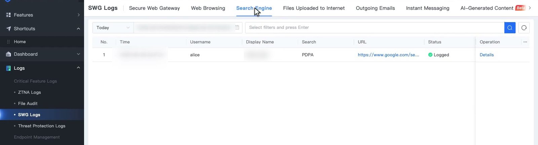Click row number 1 cell
This screenshot has height=145, width=538.
(x=104, y=55)
